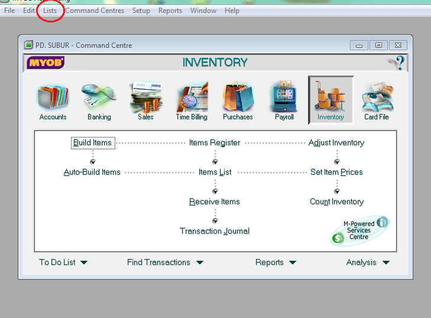Viewport: 431px width, 318px height.
Task: Maximize the Command Centre window
Action: coord(378,45)
